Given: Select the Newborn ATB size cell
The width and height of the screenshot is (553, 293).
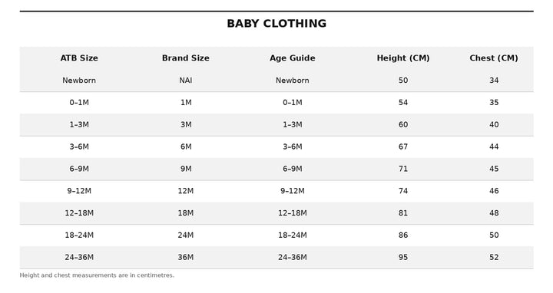Looking at the screenshot, I should [x=79, y=81].
